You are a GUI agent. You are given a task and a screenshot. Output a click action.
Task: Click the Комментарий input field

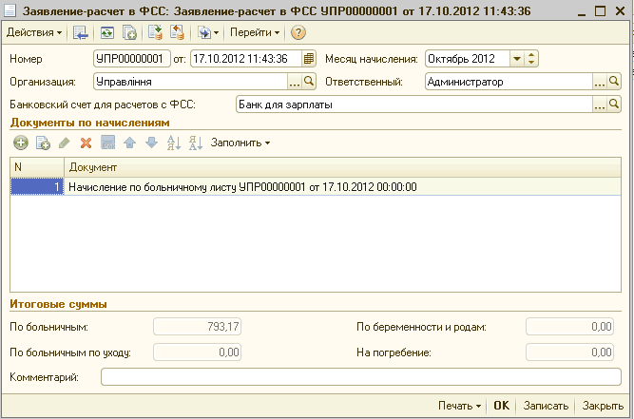(x=361, y=377)
